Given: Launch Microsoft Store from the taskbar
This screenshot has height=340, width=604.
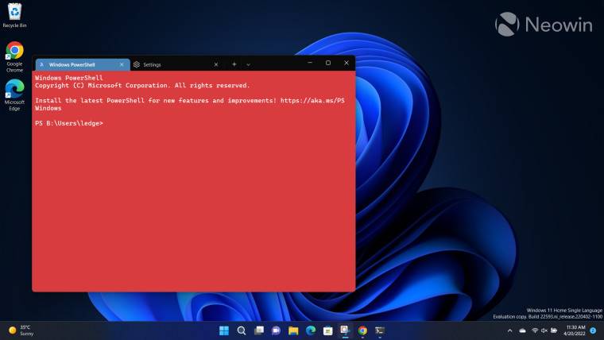Looking at the screenshot, I should pyautogui.click(x=328, y=330).
